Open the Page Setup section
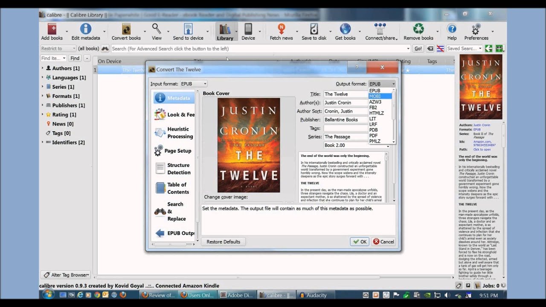 click(174, 151)
